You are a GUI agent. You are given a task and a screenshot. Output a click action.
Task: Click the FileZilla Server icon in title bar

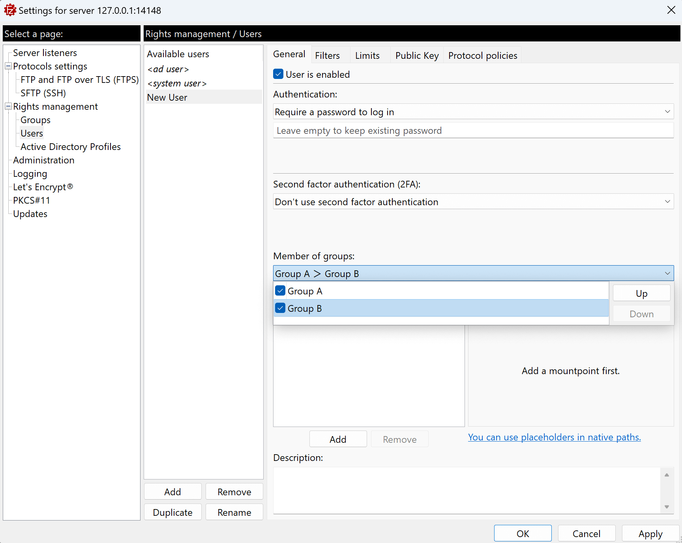[x=10, y=10]
